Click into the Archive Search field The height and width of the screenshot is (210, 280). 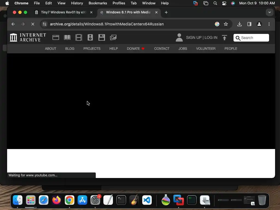coord(251,38)
